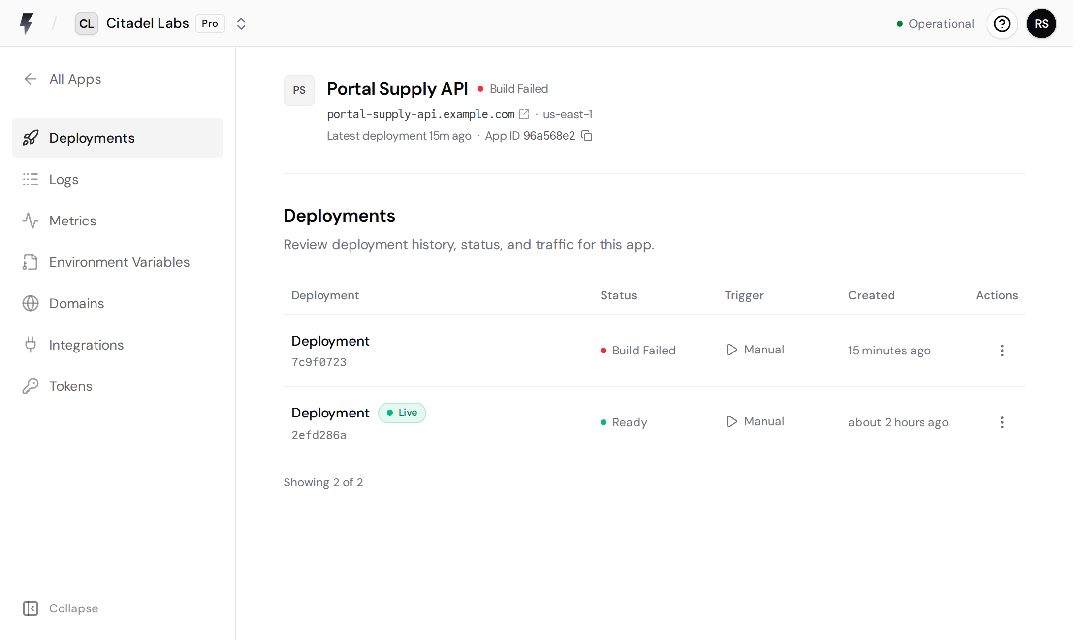
Task: Check the Operational status indicator
Action: click(x=935, y=24)
